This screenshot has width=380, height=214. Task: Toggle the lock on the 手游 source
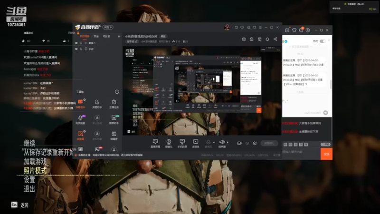(81, 49)
